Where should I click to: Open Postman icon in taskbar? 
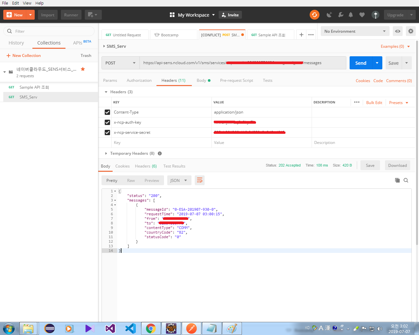(191, 328)
